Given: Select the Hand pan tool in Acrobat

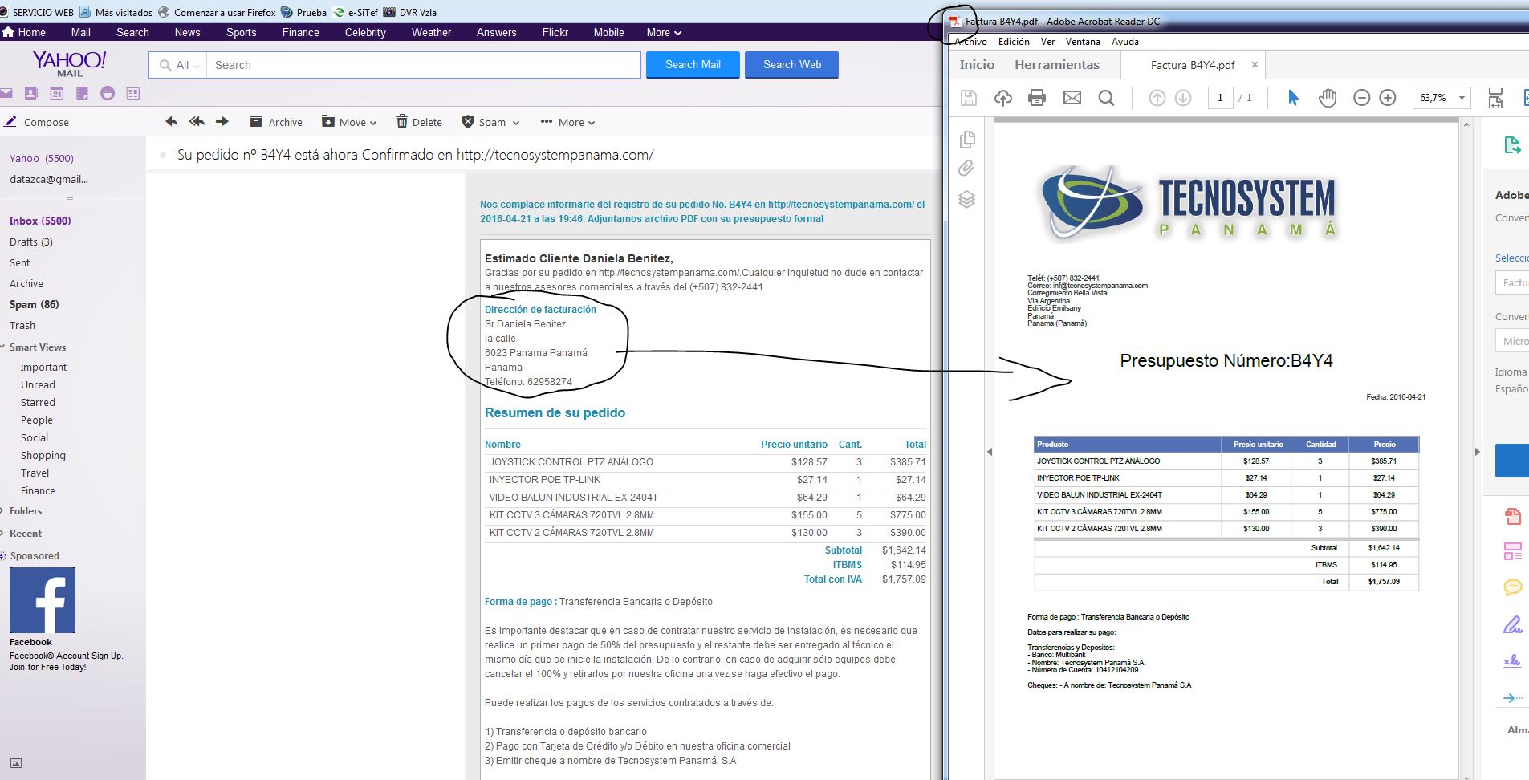Looking at the screenshot, I should pyautogui.click(x=1328, y=98).
